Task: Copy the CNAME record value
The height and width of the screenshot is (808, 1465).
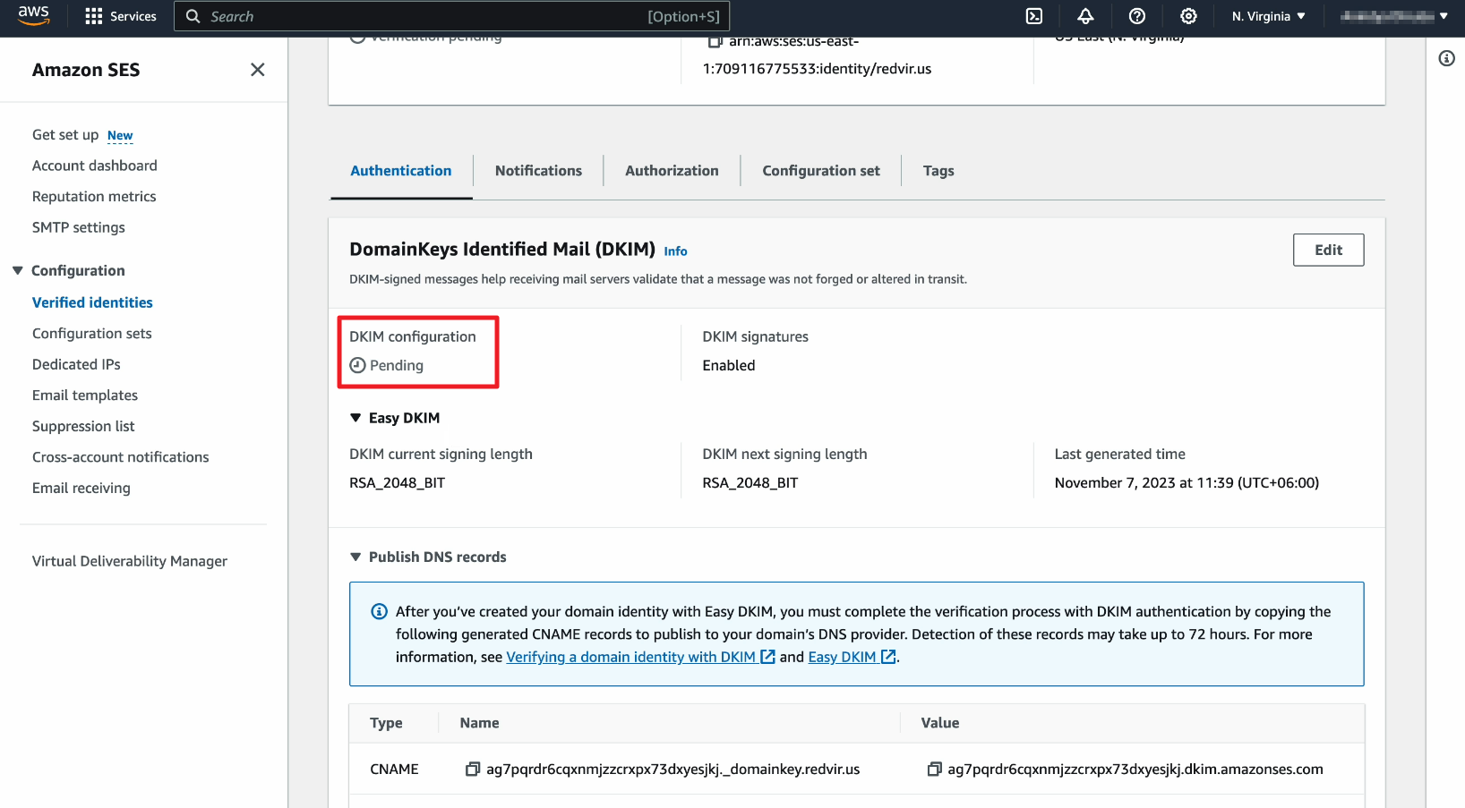Action: coord(934,770)
